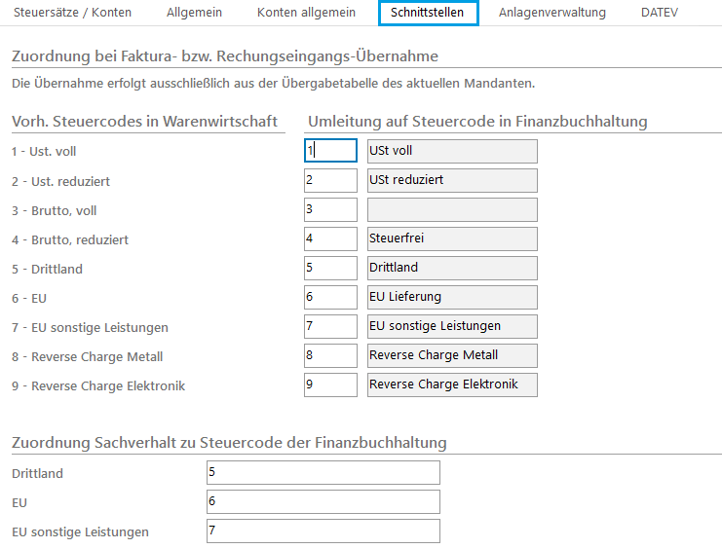Go to the Anlagenverwaltung tab
Viewport: 722px width, 549px height.
[551, 13]
